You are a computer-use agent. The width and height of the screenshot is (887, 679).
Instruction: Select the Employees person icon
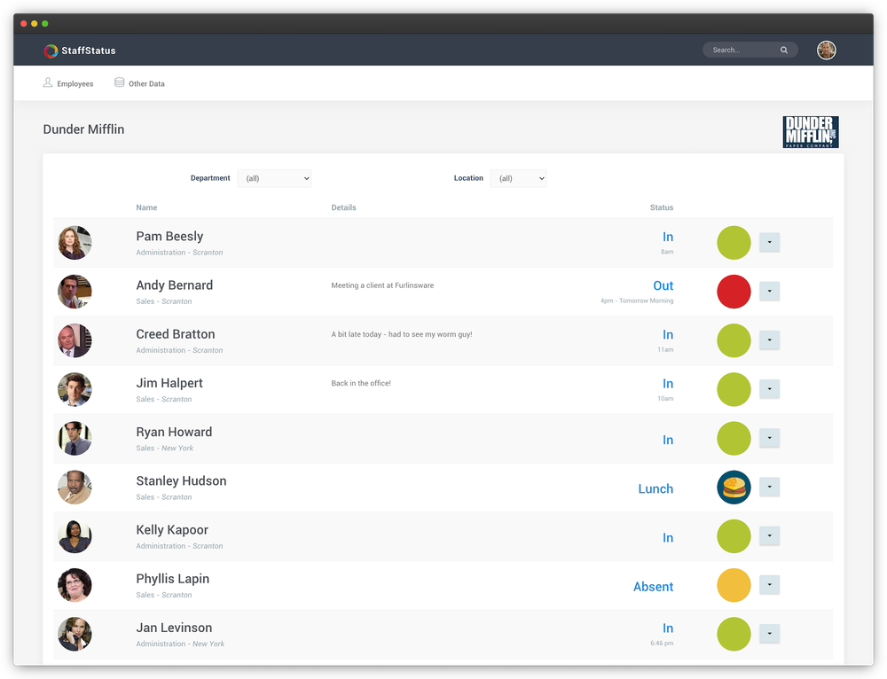[47, 82]
